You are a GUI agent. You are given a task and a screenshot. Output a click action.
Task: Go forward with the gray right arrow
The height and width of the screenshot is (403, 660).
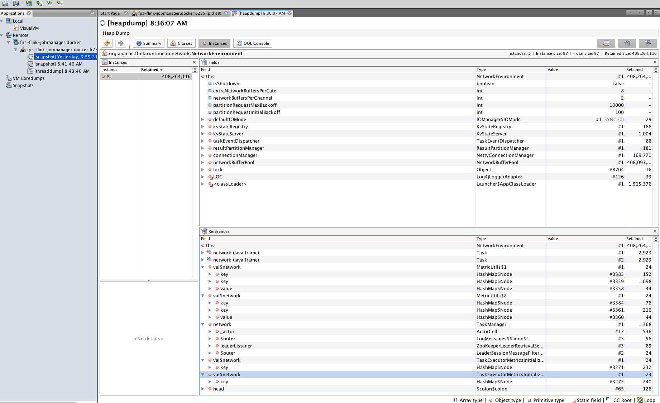(121, 43)
